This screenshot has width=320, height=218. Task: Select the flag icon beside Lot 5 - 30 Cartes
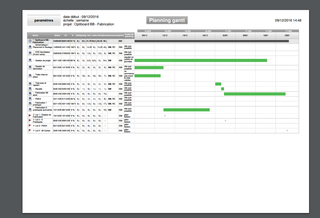tap(30, 131)
